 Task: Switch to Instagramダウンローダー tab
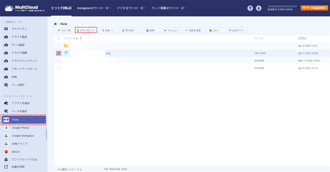point(94,8)
